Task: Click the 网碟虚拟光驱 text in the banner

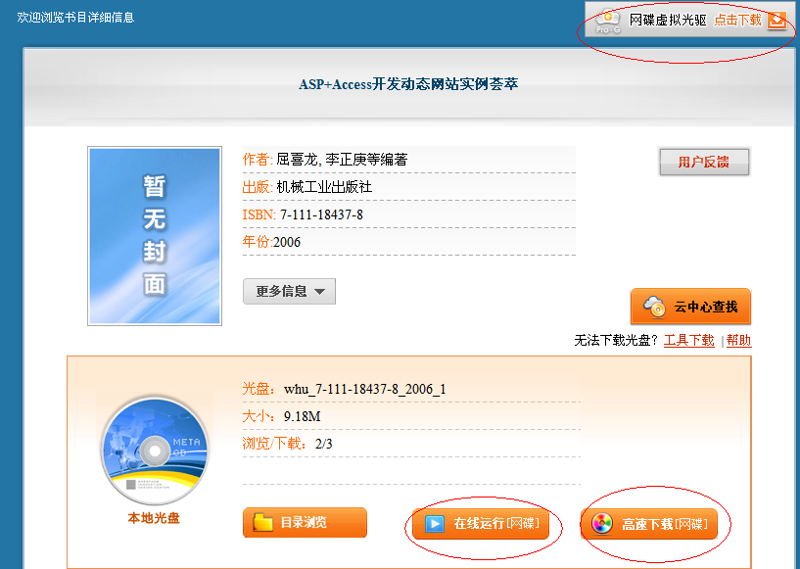Action: click(668, 20)
